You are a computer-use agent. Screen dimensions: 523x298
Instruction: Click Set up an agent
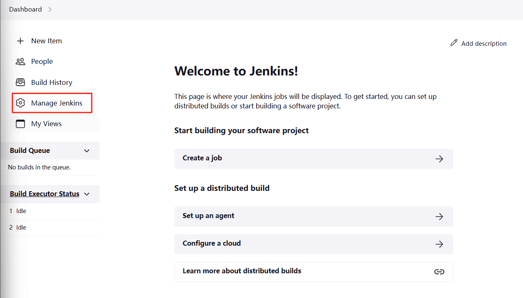[x=314, y=216]
